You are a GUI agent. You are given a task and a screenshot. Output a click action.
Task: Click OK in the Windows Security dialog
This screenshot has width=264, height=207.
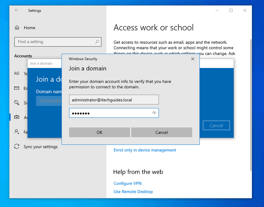click(x=99, y=132)
